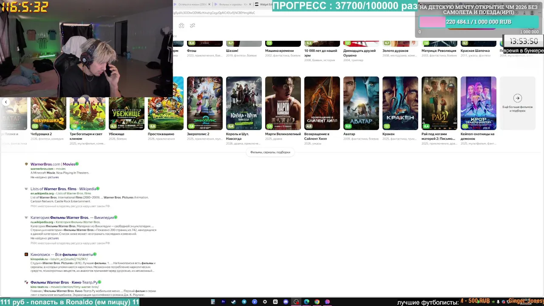The image size is (544, 306).
Task: Open 'Ещё больше фильмов и подборок' arrow
Action: click(517, 98)
